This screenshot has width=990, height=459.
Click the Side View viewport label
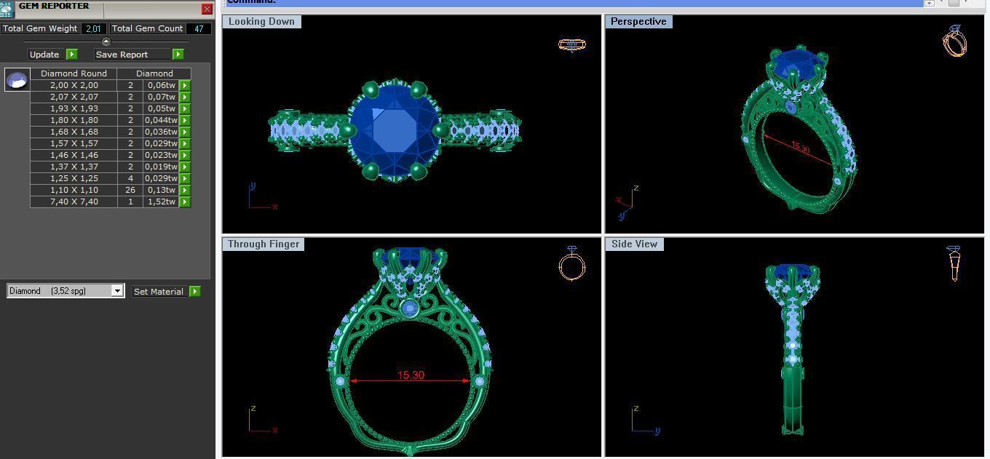(x=634, y=244)
